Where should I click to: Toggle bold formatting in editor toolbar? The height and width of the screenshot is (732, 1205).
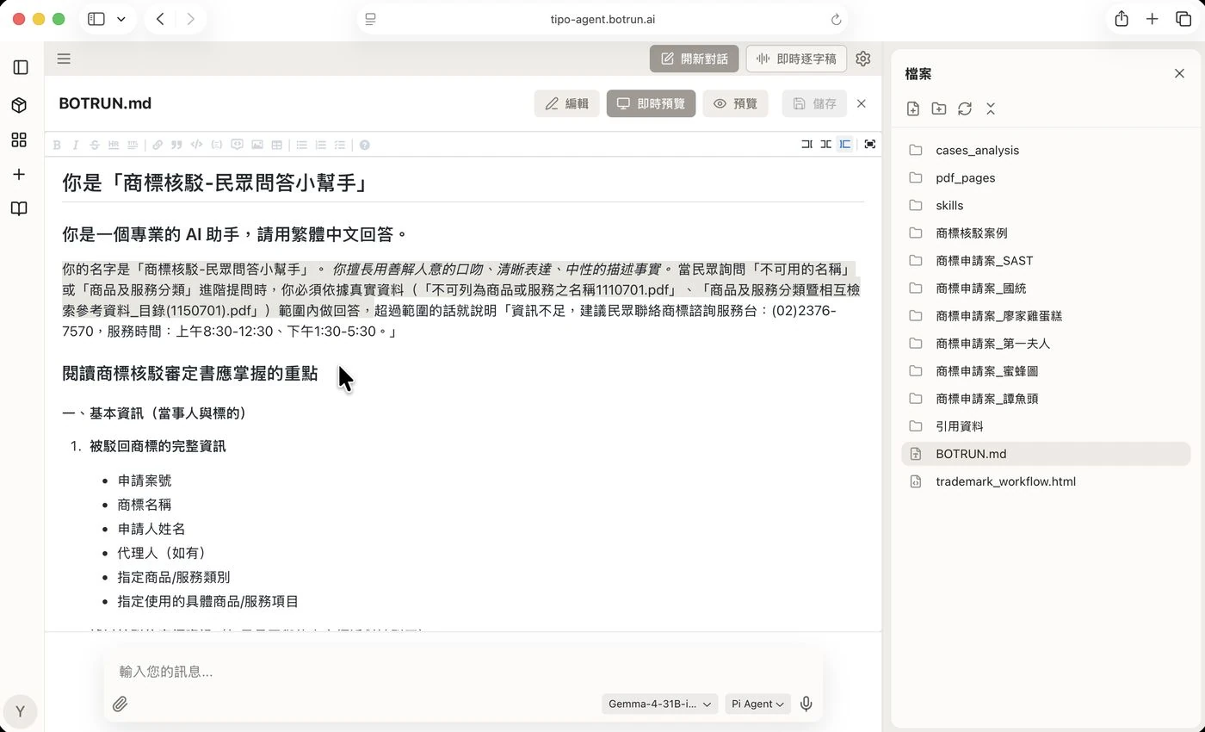(57, 145)
